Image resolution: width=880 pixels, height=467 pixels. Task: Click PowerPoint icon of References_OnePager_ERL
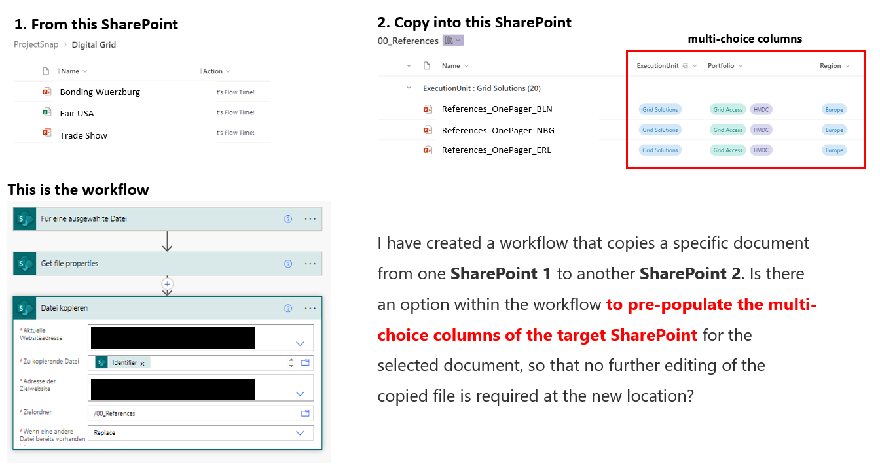tap(428, 150)
